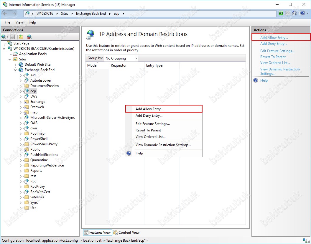The height and width of the screenshot is (244, 311).
Task: Switch to Features View tab
Action: click(x=97, y=233)
